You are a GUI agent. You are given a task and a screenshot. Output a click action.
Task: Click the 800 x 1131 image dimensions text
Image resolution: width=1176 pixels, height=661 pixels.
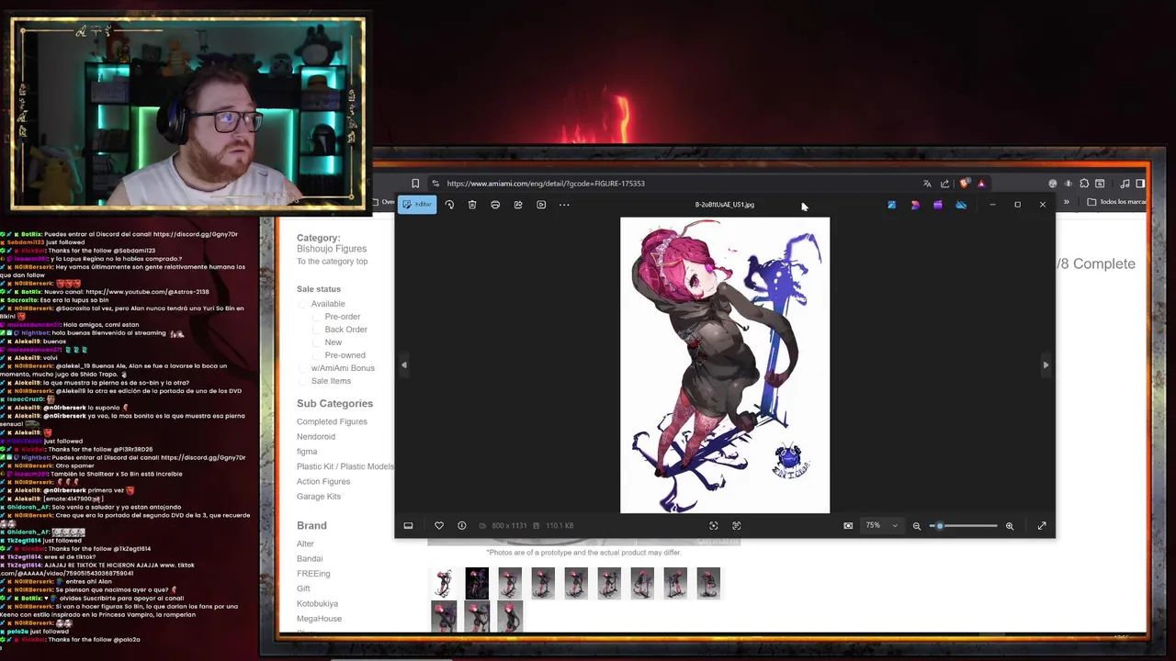click(x=509, y=526)
